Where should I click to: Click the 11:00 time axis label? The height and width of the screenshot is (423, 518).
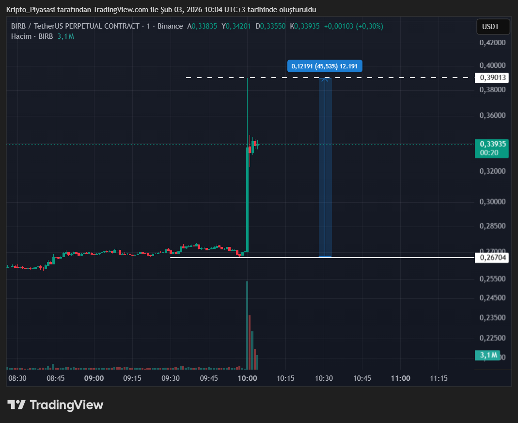point(400,378)
